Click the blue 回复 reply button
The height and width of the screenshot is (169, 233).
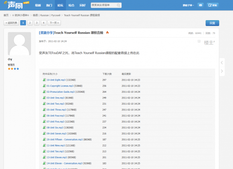click(212, 23)
